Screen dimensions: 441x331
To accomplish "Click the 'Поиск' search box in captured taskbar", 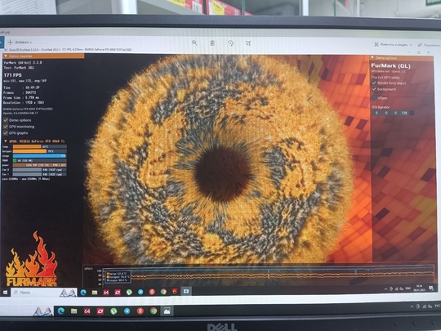I will tap(44, 293).
